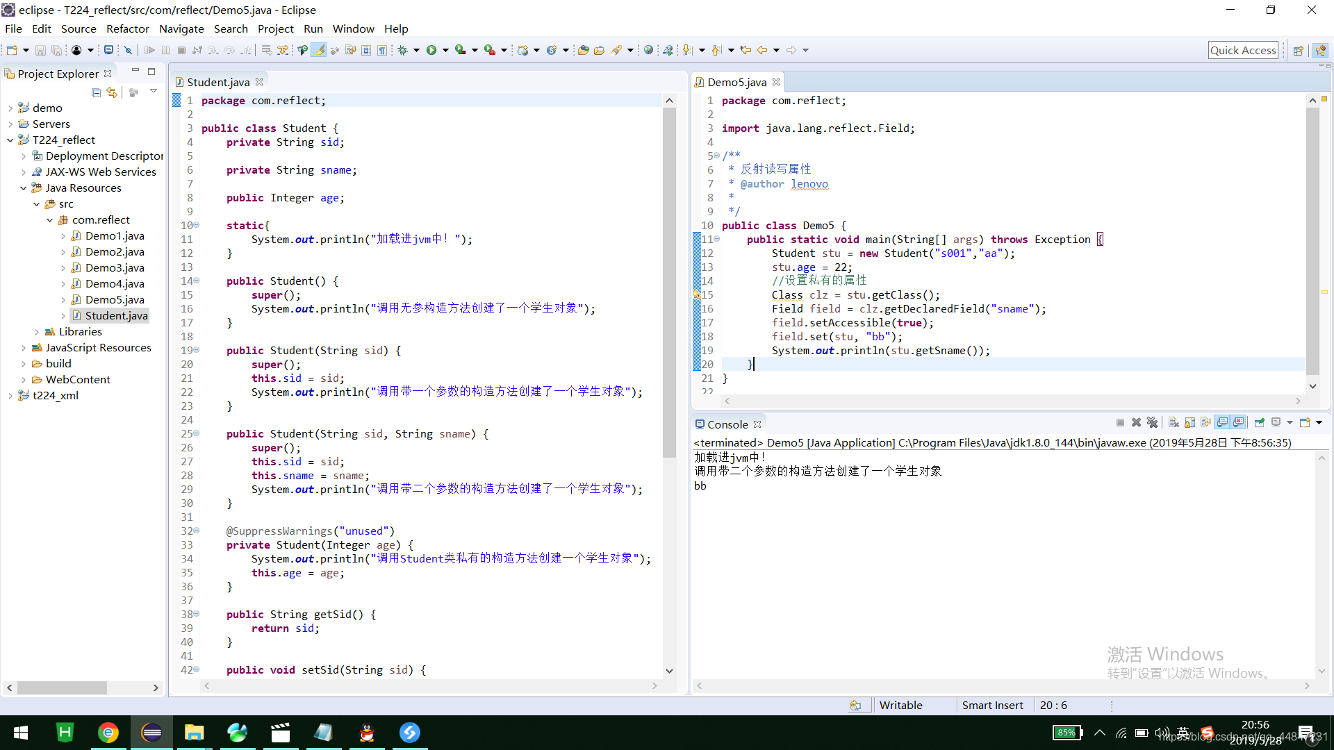1334x750 pixels.
Task: Click the Display Selected Console icon
Action: [x=1276, y=422]
